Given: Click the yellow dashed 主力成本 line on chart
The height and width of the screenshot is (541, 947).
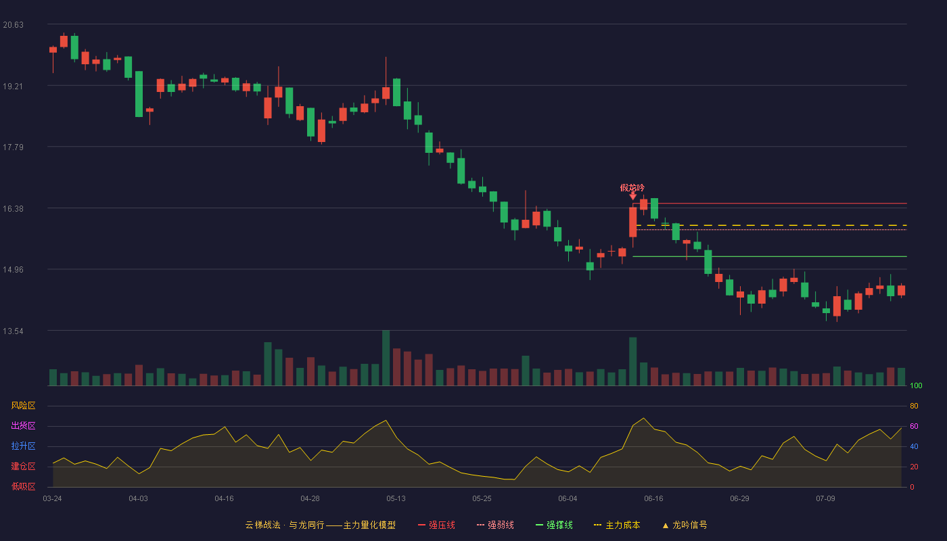Looking at the screenshot, I should click(770, 225).
